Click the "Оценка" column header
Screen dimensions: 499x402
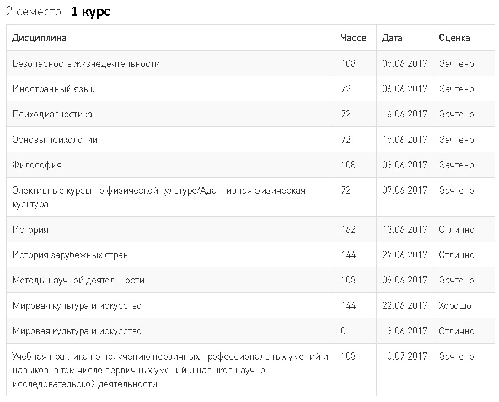pos(454,38)
